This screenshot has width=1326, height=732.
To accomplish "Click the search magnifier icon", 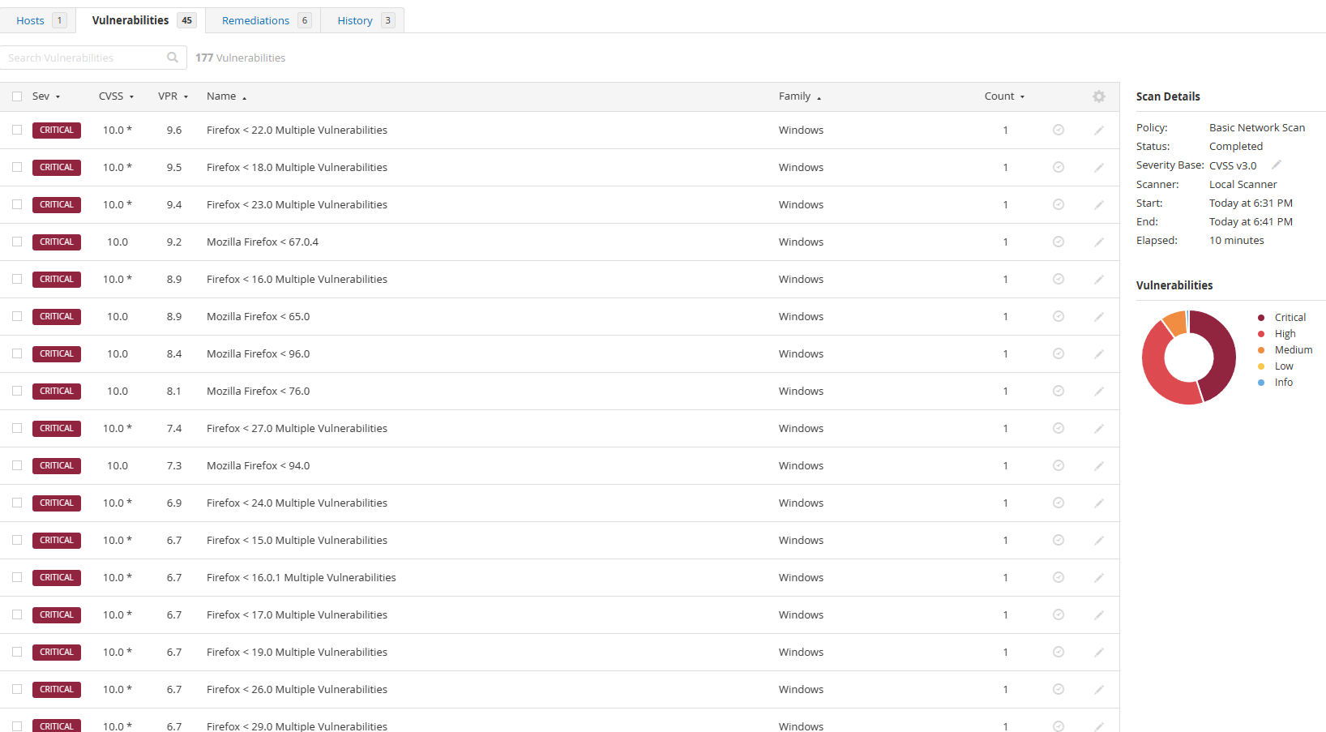I will [173, 58].
